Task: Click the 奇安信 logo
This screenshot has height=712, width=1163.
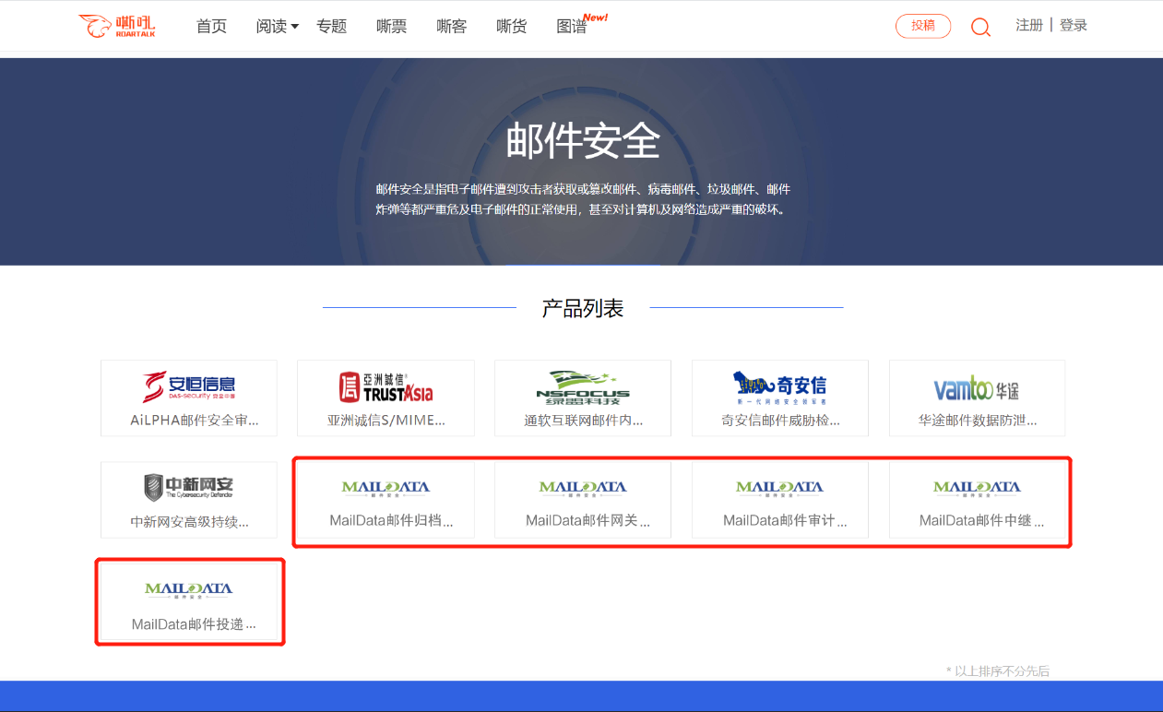Action: point(779,387)
